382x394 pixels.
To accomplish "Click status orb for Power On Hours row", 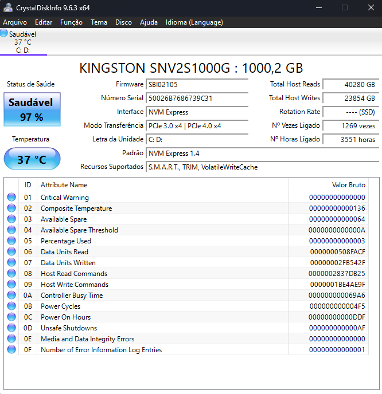I will [11, 317].
